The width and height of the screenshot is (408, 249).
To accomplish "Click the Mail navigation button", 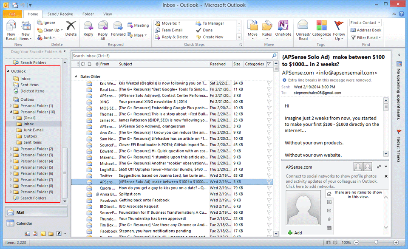I will pos(37,212).
